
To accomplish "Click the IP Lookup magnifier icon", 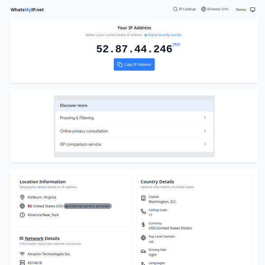I will [x=175, y=9].
